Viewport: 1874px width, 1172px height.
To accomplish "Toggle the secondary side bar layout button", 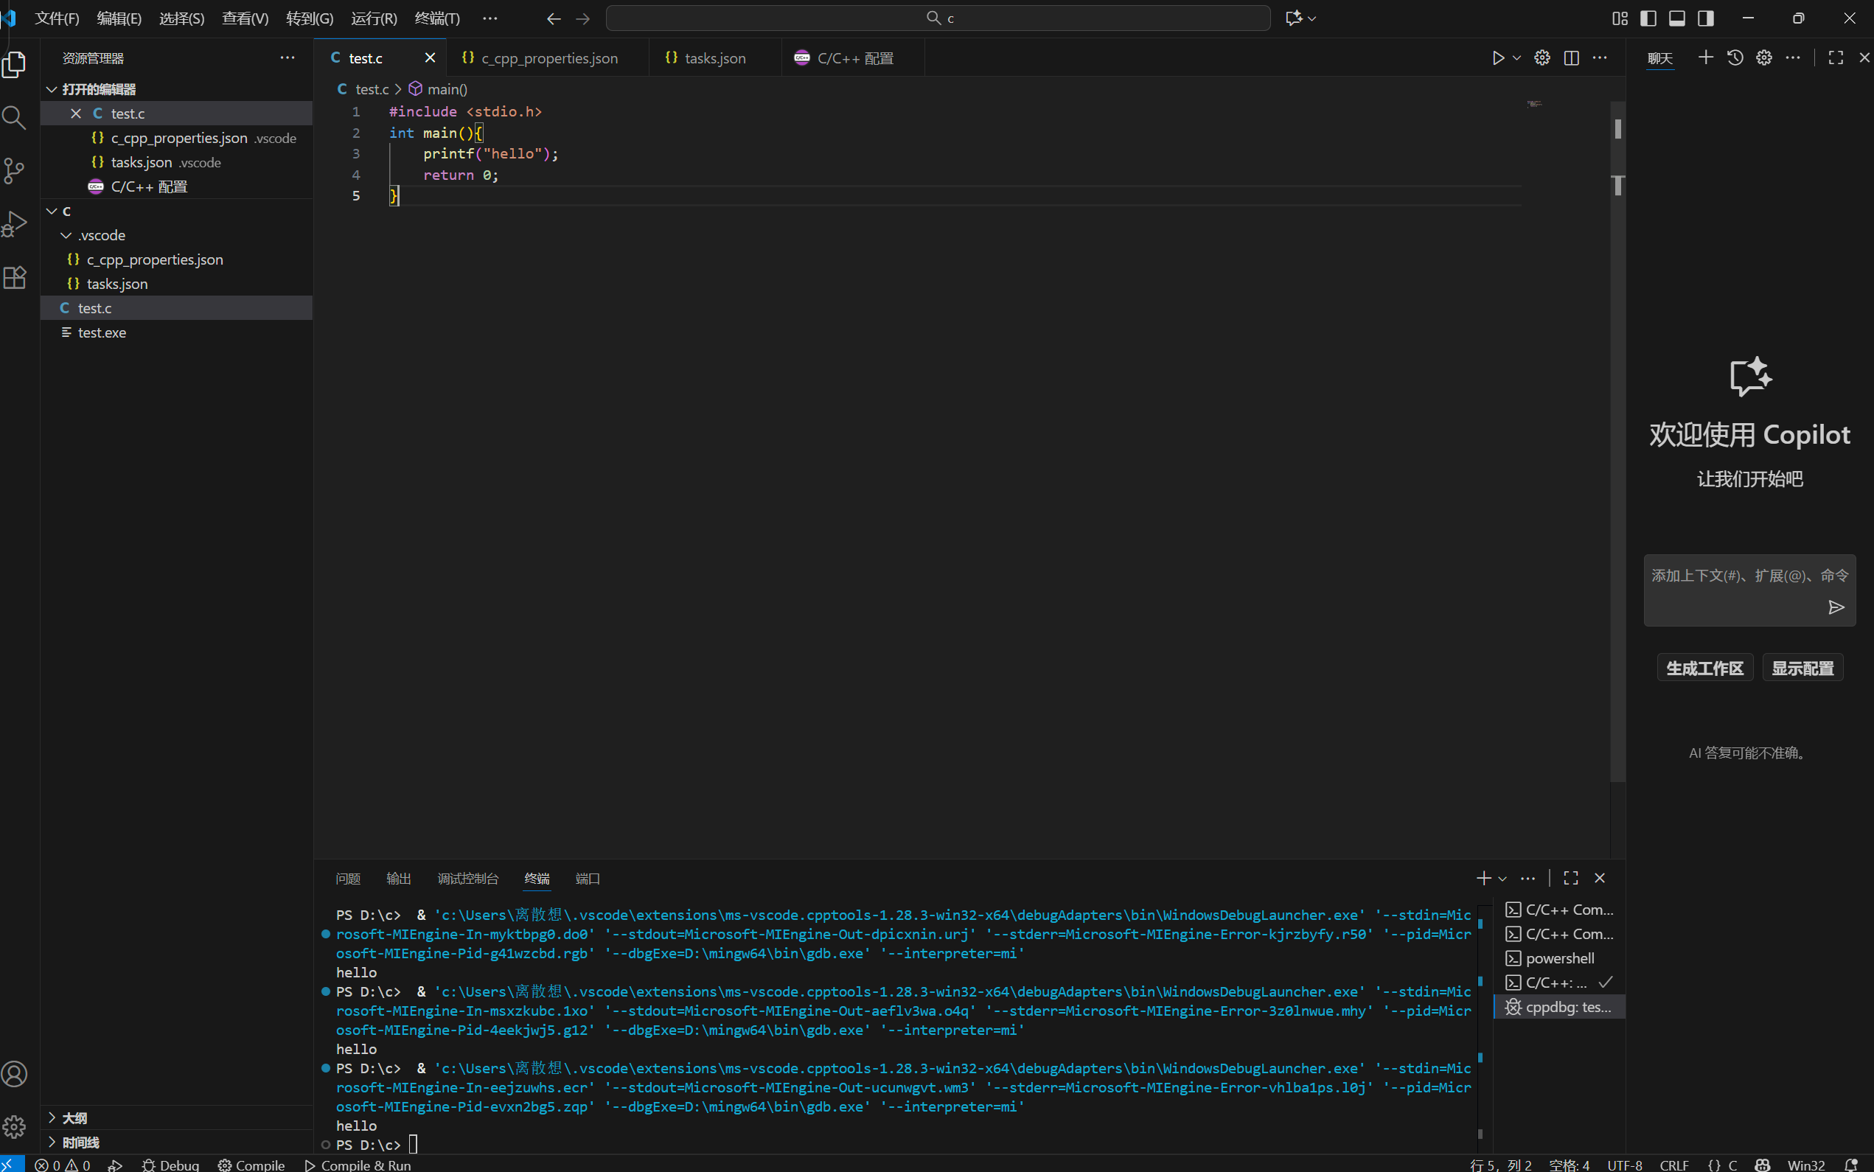I will click(x=1705, y=18).
